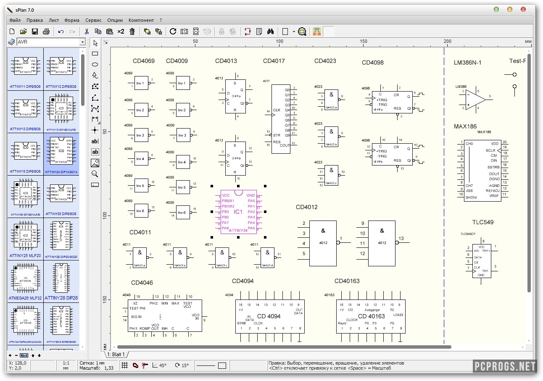
Task: Select the ATTINY28 DIP28 component thumbnail
Action: [x=61, y=281]
